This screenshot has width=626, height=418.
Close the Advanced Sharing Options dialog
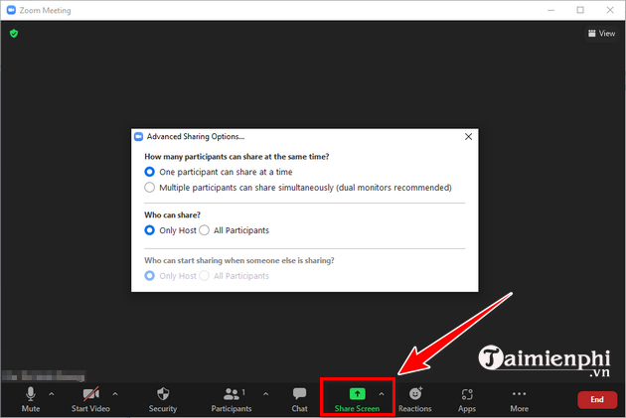468,136
